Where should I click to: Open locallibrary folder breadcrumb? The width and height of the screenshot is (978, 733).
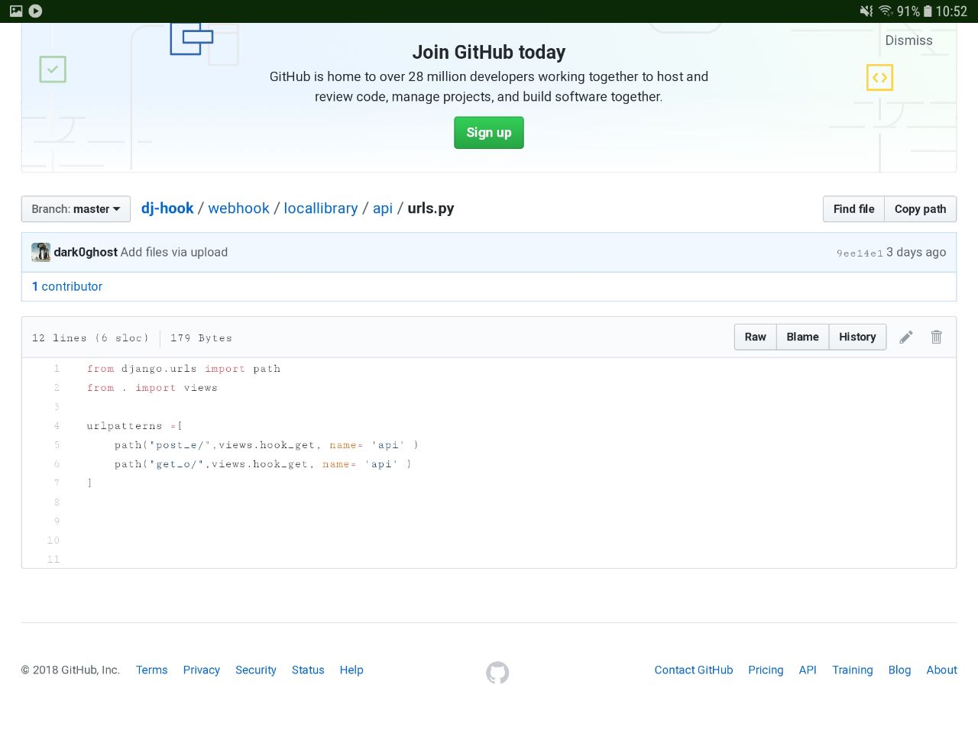coord(321,208)
